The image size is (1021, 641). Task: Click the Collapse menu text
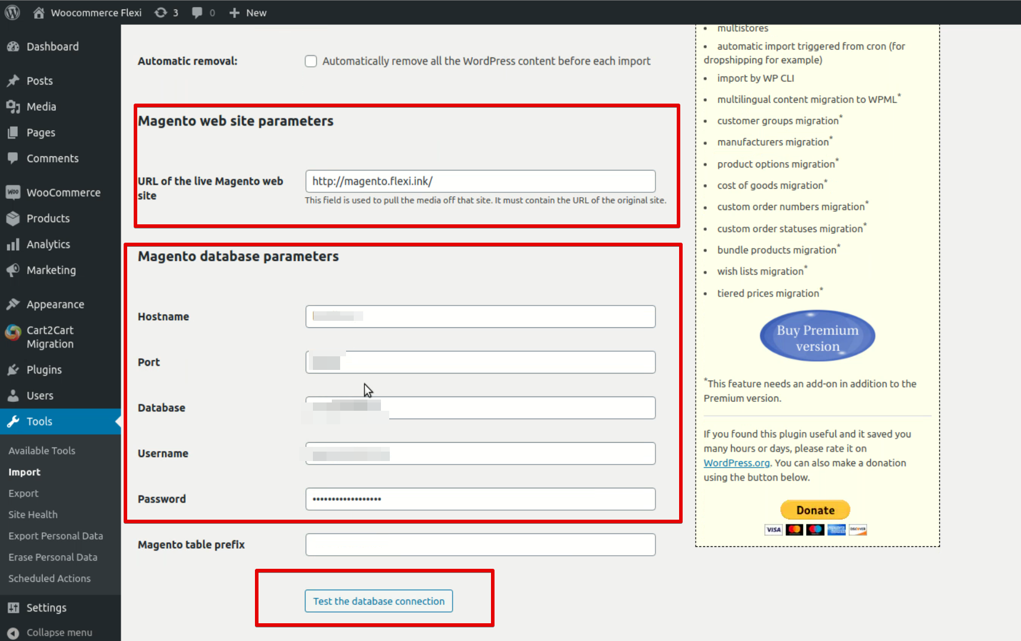pos(59,633)
